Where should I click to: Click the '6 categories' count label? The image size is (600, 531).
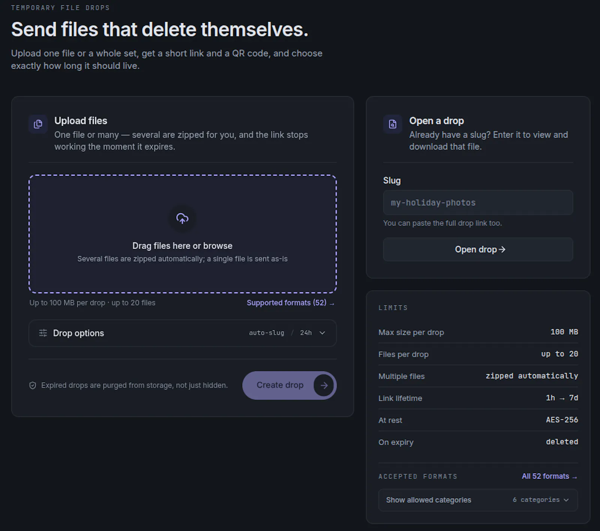(x=536, y=500)
